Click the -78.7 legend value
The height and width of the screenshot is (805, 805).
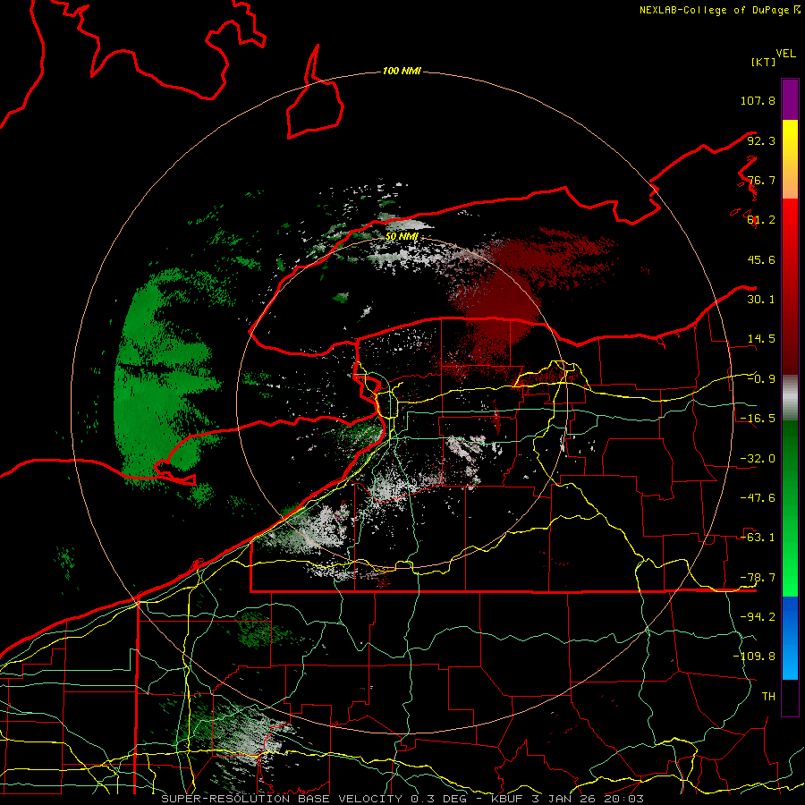pyautogui.click(x=758, y=578)
